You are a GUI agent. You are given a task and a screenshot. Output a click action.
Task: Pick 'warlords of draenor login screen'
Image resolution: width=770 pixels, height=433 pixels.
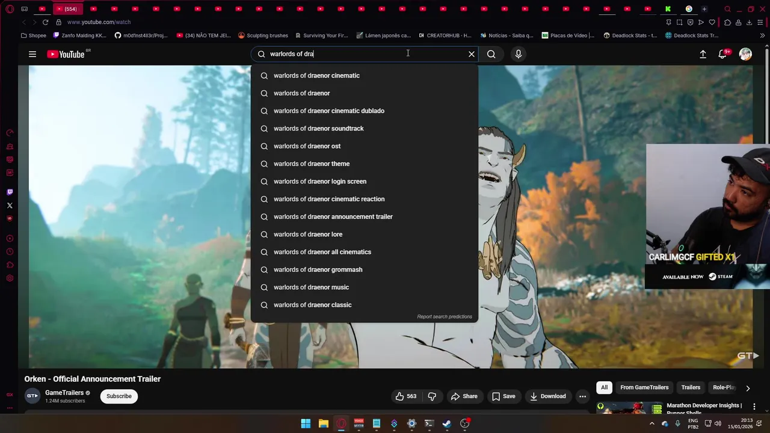[364, 182]
